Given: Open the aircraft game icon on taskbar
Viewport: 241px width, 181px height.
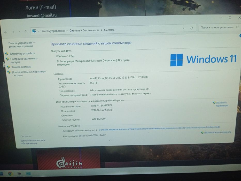Looking at the screenshot, I should [x=19, y=174].
